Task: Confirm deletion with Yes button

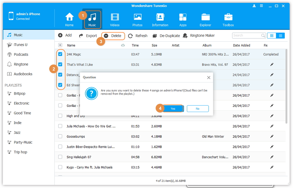Action: 173,109
